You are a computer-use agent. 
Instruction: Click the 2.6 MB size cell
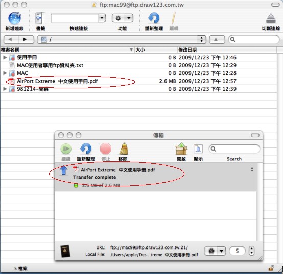coord(168,81)
